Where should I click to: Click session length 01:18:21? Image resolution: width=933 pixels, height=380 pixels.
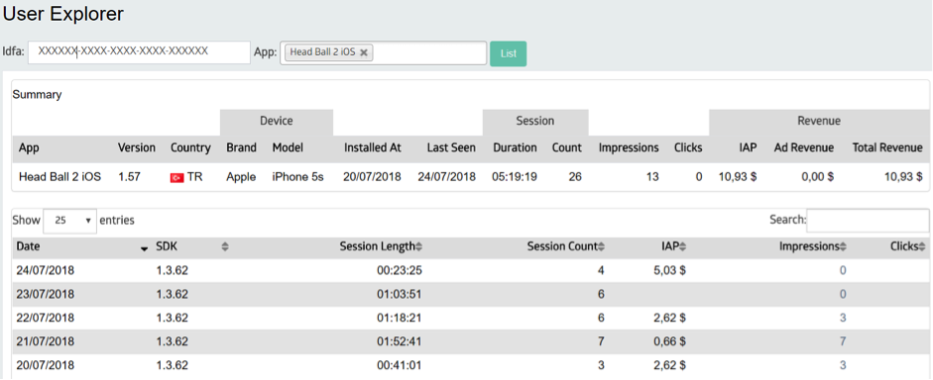click(400, 318)
